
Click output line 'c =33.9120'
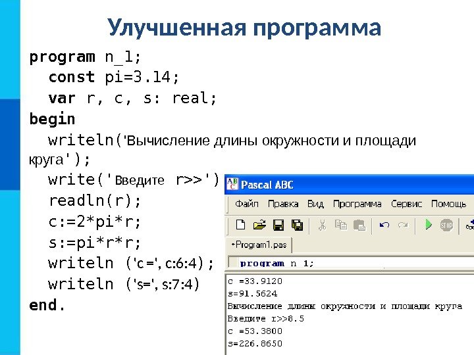click(x=255, y=281)
